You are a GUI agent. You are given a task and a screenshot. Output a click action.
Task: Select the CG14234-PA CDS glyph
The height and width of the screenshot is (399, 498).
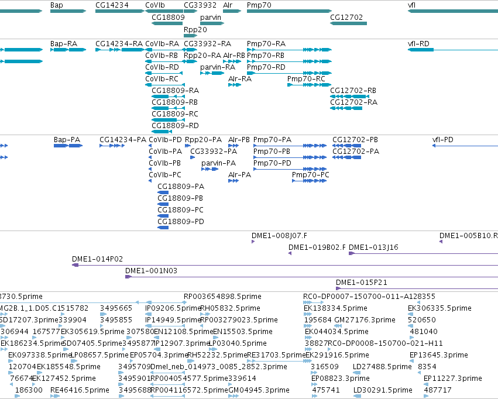pos(112,146)
